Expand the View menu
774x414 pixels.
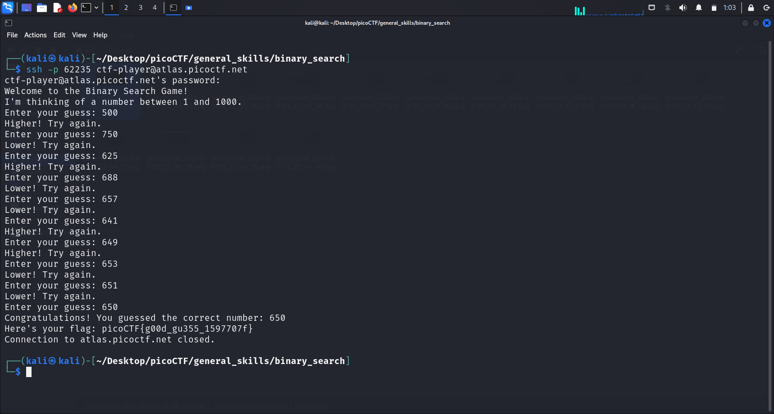point(79,35)
